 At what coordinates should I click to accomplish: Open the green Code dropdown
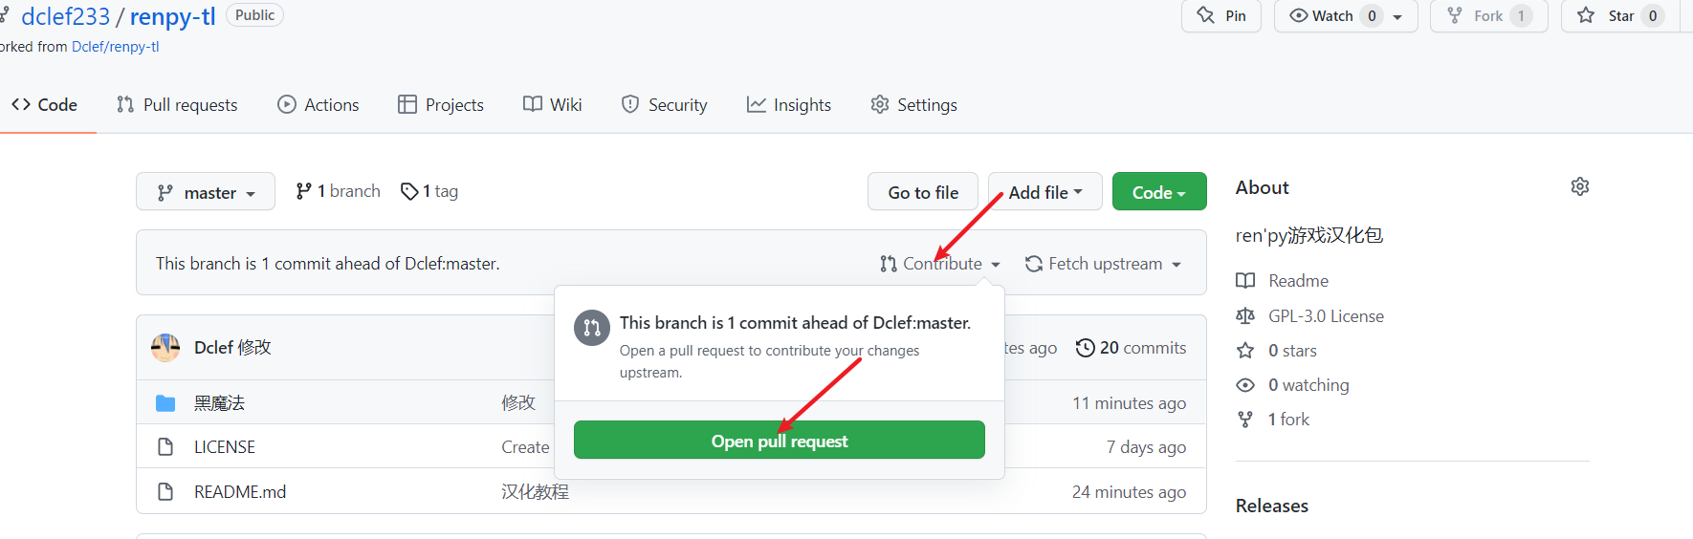tap(1159, 192)
